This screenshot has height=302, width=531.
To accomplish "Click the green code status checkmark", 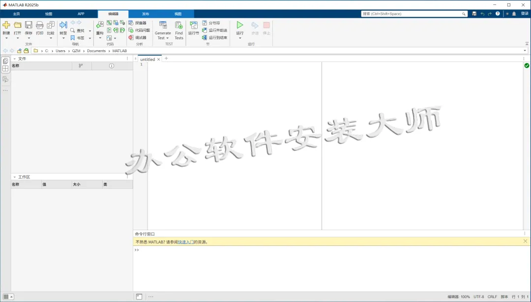I will [527, 65].
